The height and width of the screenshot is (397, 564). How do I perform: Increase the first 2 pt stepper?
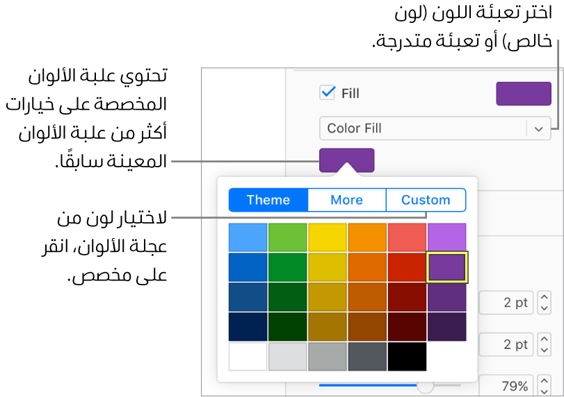545,297
